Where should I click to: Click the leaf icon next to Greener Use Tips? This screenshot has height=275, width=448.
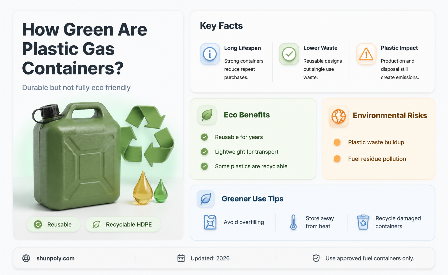coord(206,199)
